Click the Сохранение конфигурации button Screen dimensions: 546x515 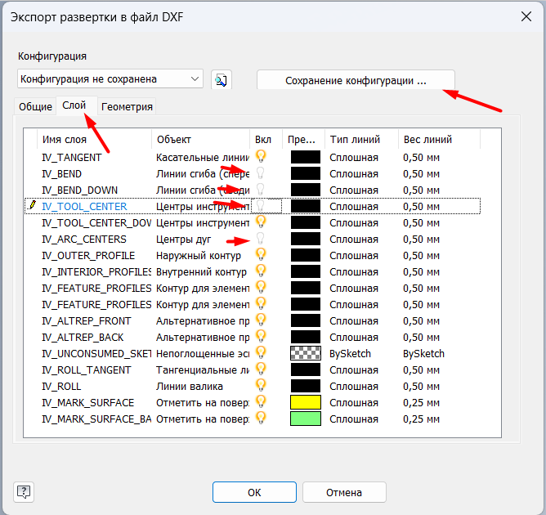[356, 80]
